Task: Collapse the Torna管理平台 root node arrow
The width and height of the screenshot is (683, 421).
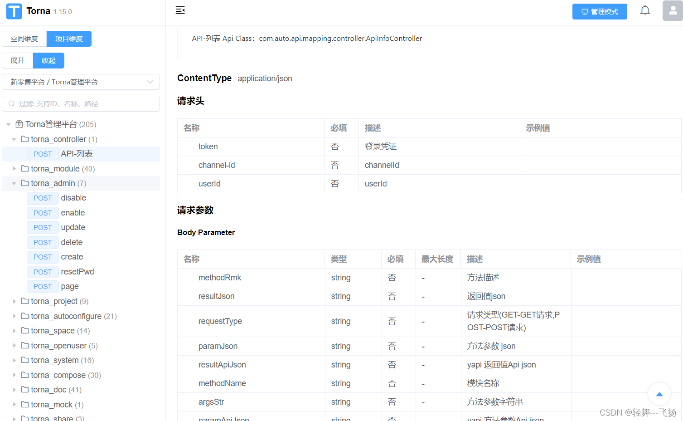Action: click(9, 124)
